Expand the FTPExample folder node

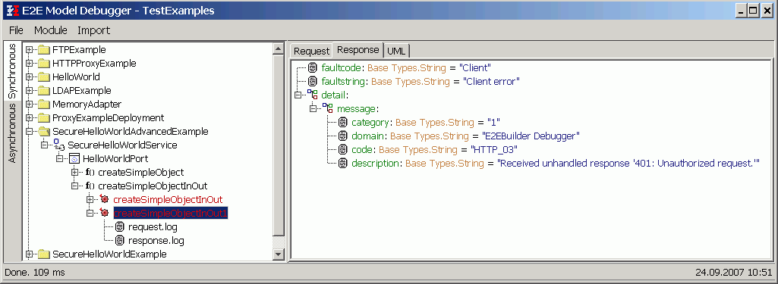[30, 49]
